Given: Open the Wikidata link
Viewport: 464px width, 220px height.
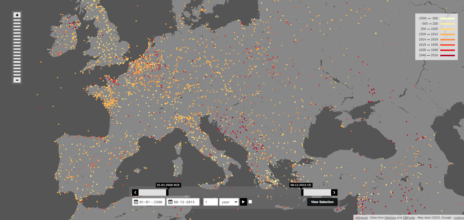Looking at the screenshot, I should [x=390, y=217].
